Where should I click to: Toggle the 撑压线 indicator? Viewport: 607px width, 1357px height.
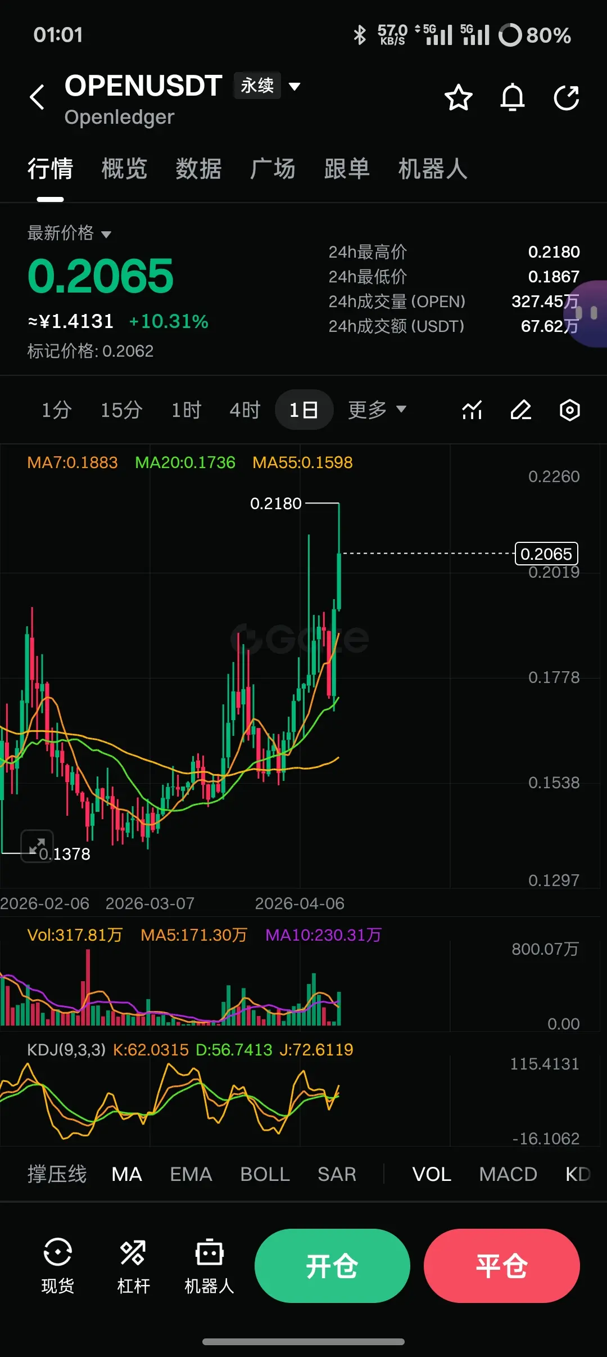pyautogui.click(x=57, y=1174)
